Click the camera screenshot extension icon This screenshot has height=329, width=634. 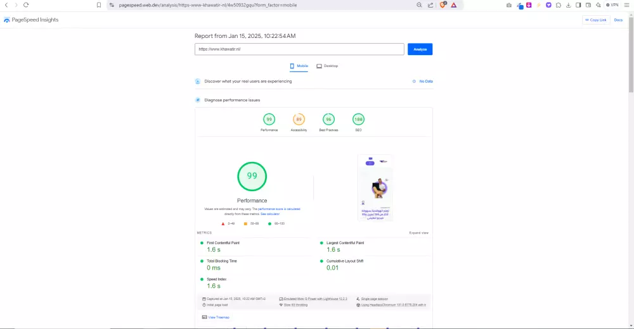point(508,5)
